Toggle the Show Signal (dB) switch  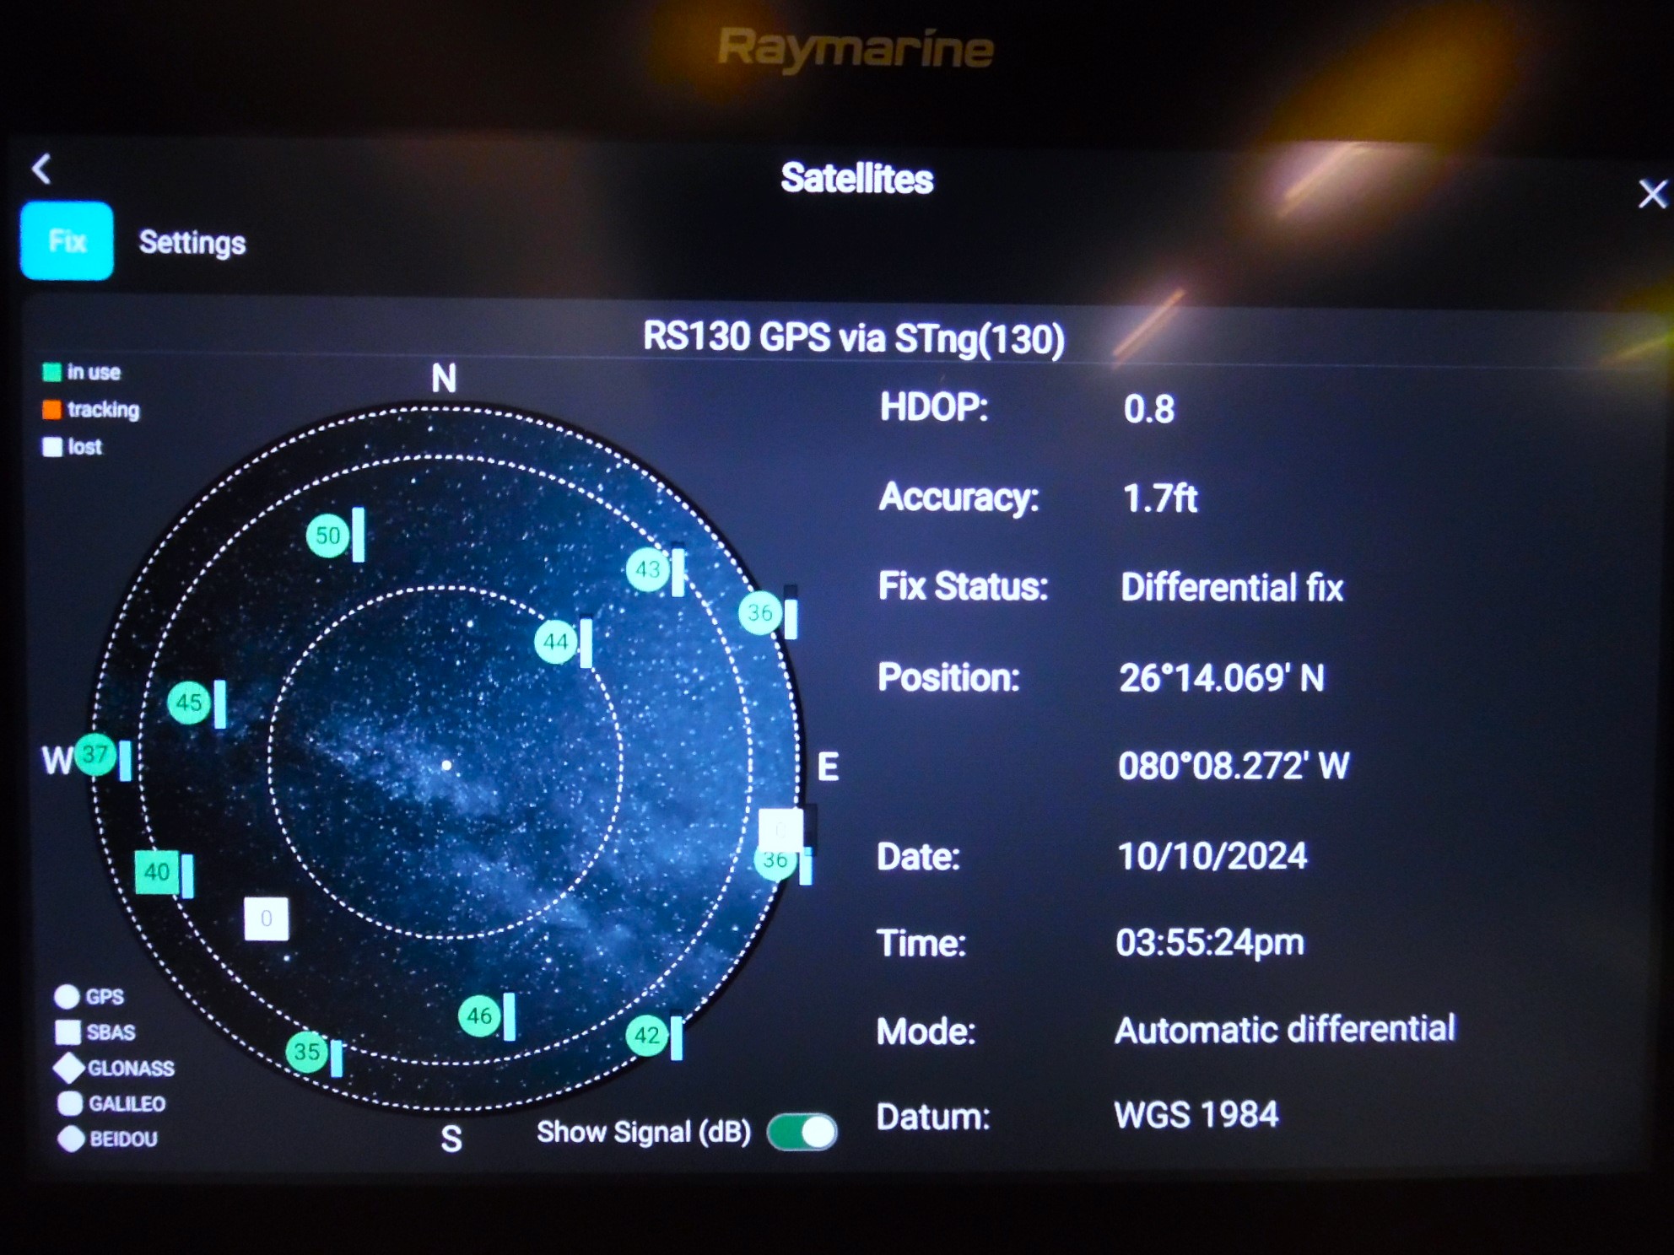coord(801,1131)
